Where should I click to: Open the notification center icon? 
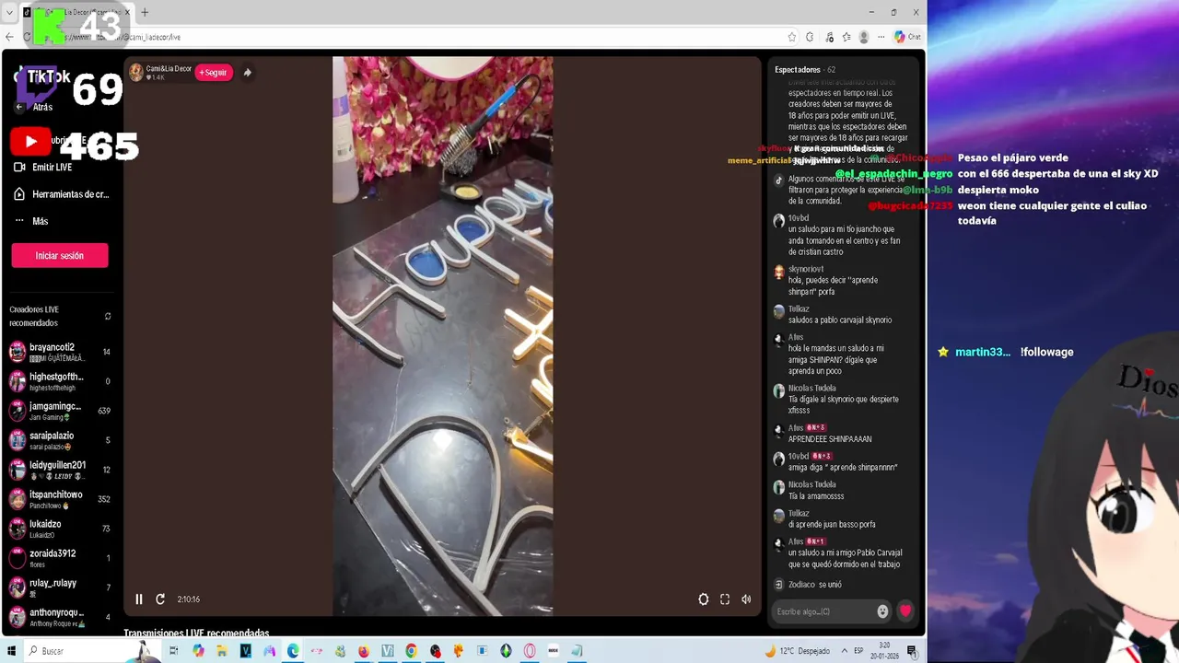(x=912, y=651)
